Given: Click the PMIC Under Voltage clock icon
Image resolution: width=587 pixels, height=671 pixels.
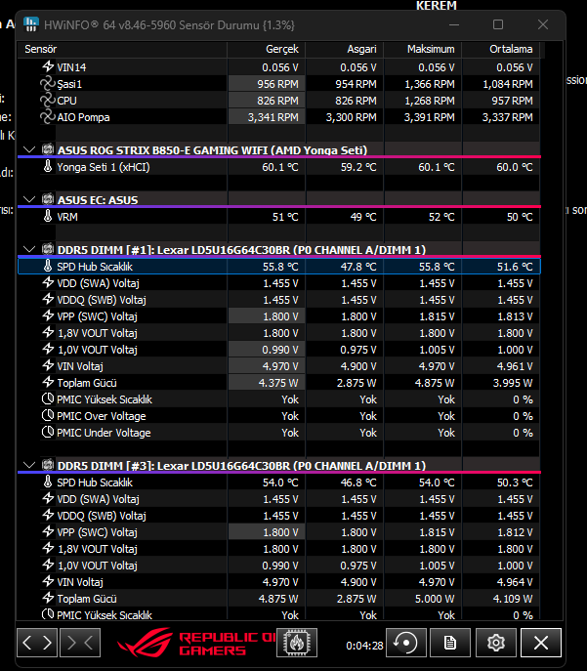Looking at the screenshot, I should pyautogui.click(x=48, y=432).
